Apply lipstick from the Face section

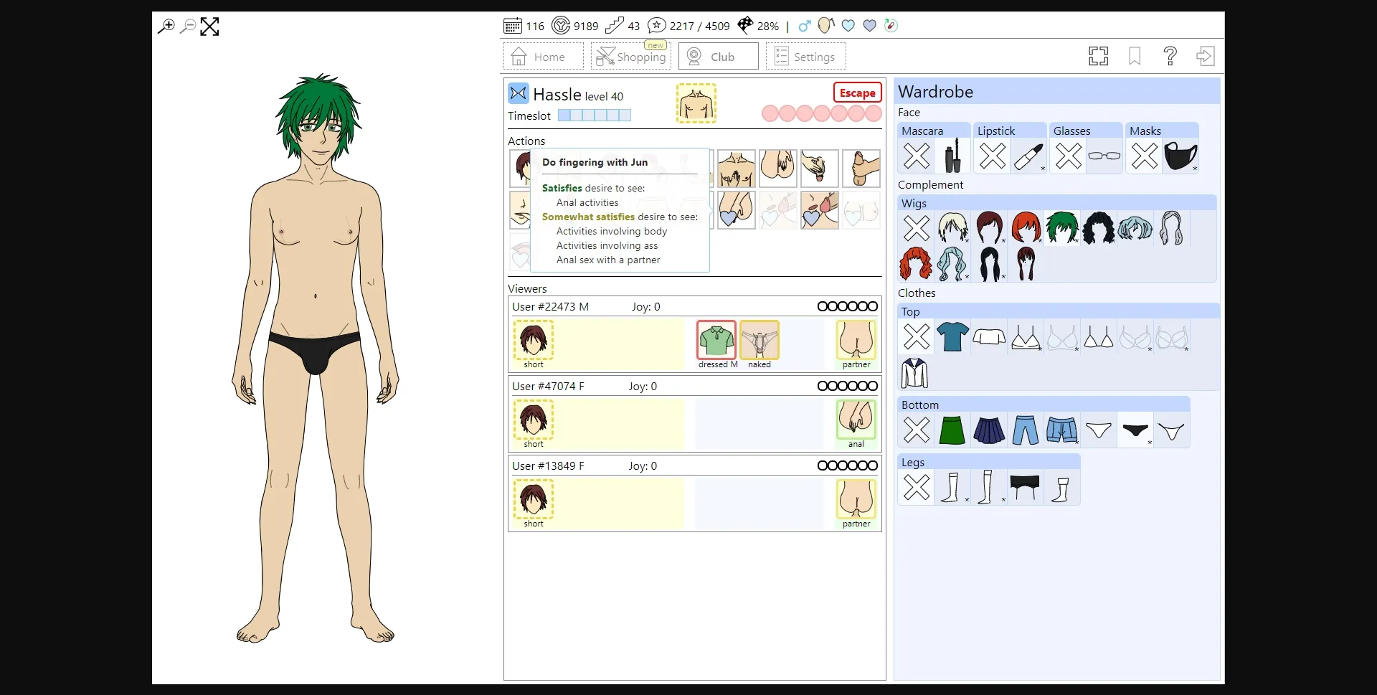click(1028, 155)
